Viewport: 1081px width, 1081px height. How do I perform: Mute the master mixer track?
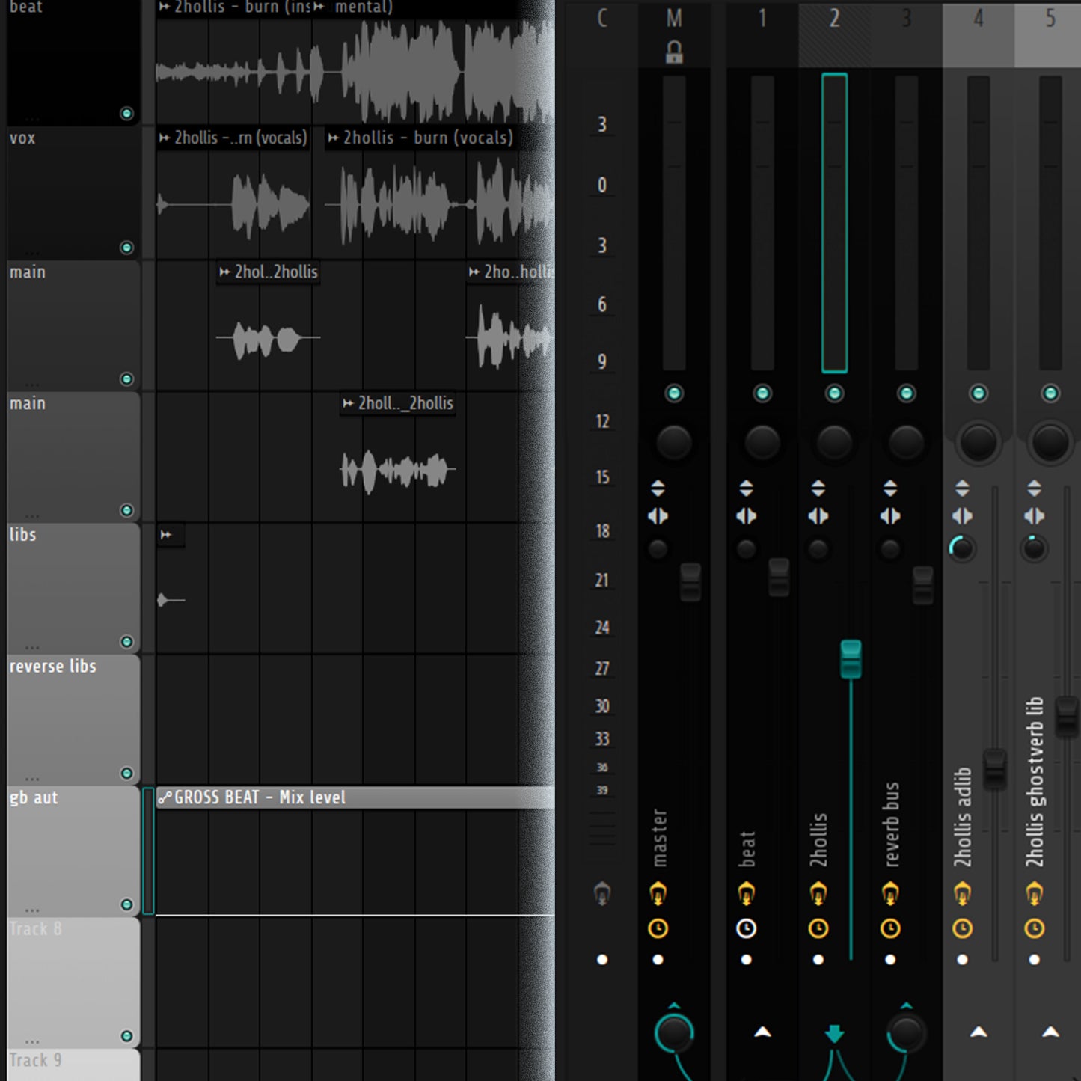(674, 393)
